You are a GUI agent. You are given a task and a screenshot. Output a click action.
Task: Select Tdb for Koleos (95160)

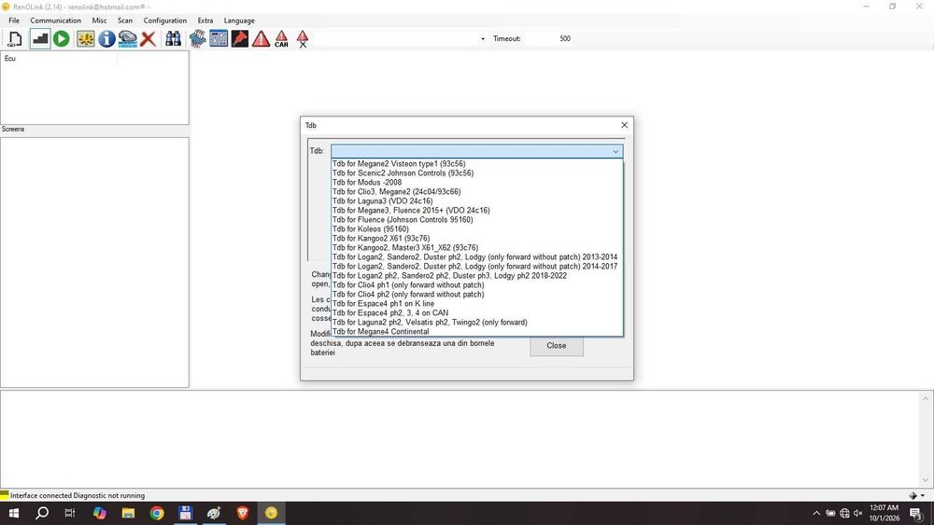click(x=477, y=228)
